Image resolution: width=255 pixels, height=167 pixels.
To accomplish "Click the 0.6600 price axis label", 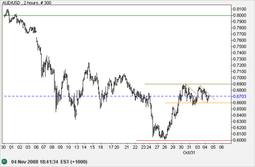I will [x=240, y=103].
